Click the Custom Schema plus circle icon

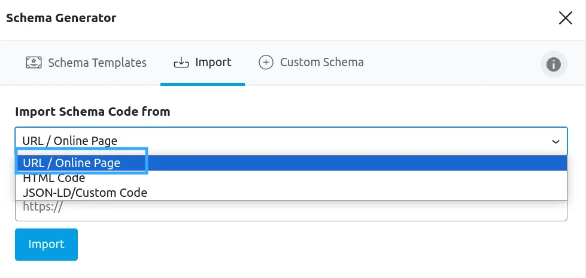coord(266,62)
